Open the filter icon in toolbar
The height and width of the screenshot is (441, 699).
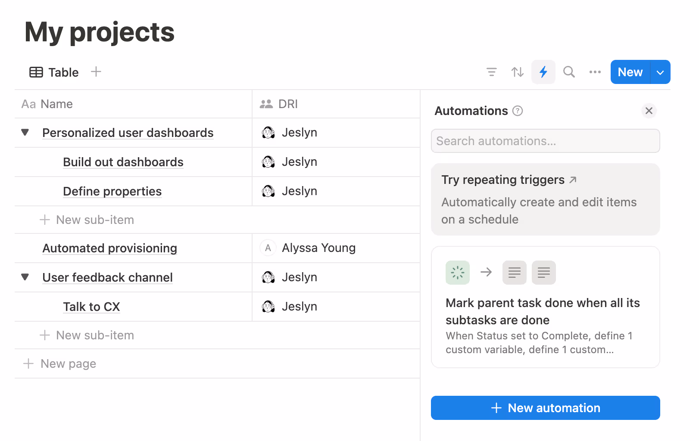coord(491,72)
